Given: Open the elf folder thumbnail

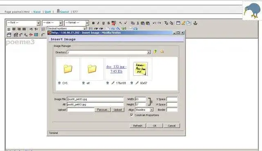Looking at the screenshot, I should click(x=92, y=69).
